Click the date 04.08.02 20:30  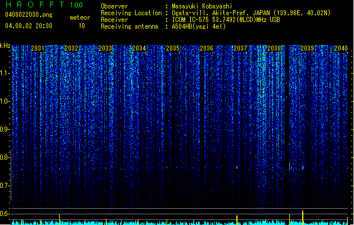coord(29,26)
